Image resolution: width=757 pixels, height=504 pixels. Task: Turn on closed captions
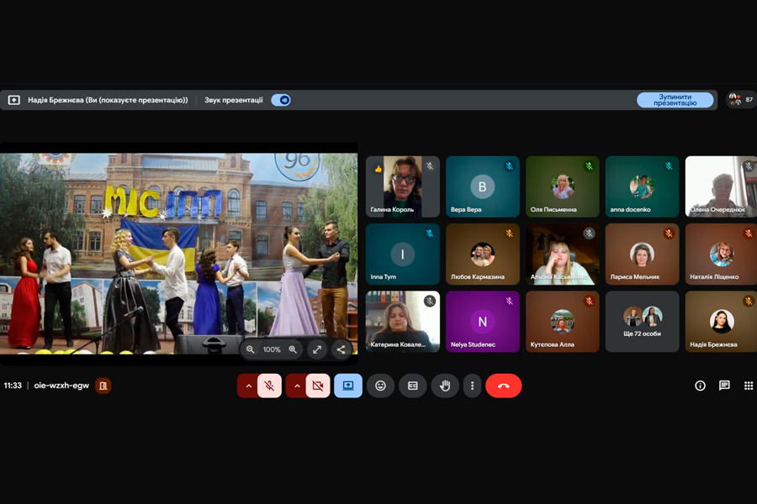[413, 386]
